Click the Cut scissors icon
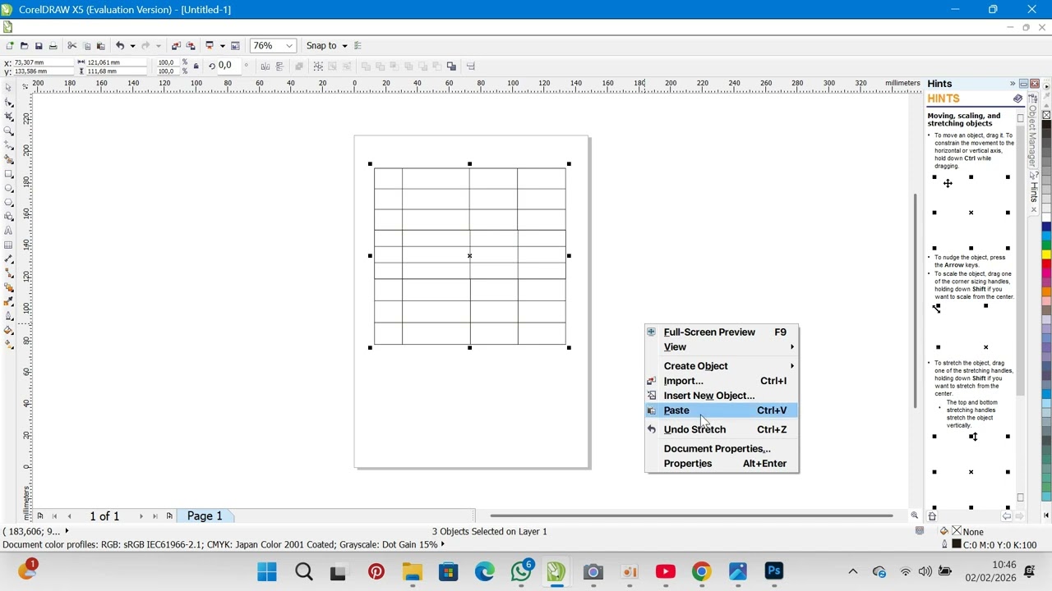This screenshot has width=1052, height=591. click(72, 46)
